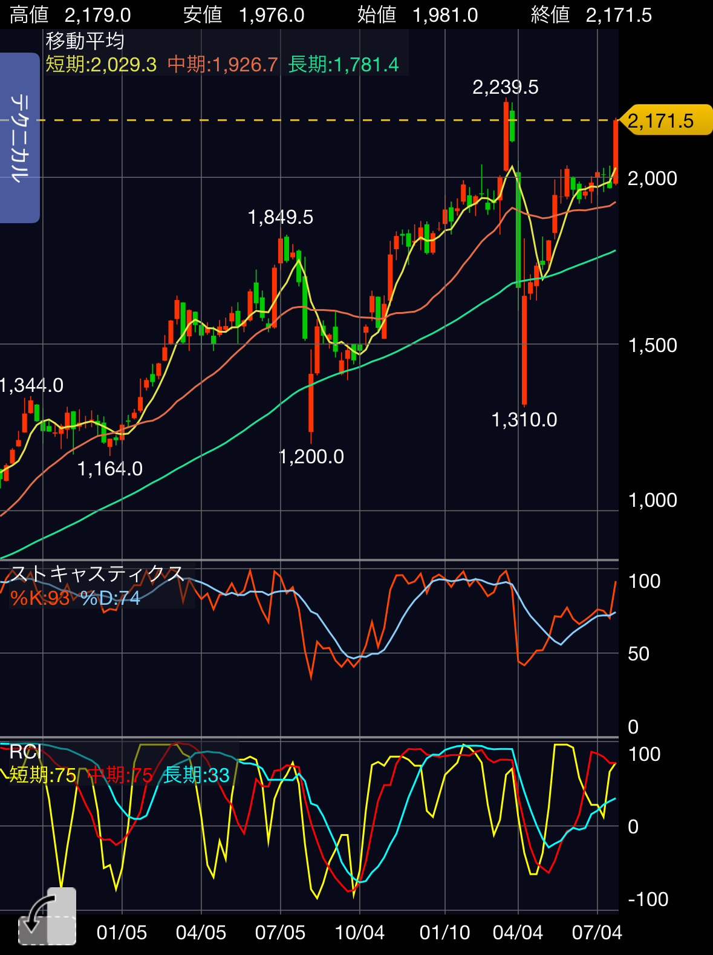Open the RCI indicator header
713x955 pixels.
tap(25, 752)
